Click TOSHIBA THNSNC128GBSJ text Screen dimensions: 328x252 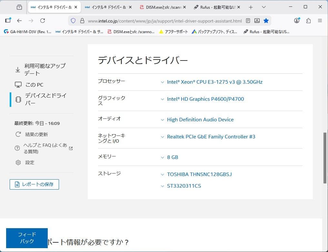(x=199, y=174)
